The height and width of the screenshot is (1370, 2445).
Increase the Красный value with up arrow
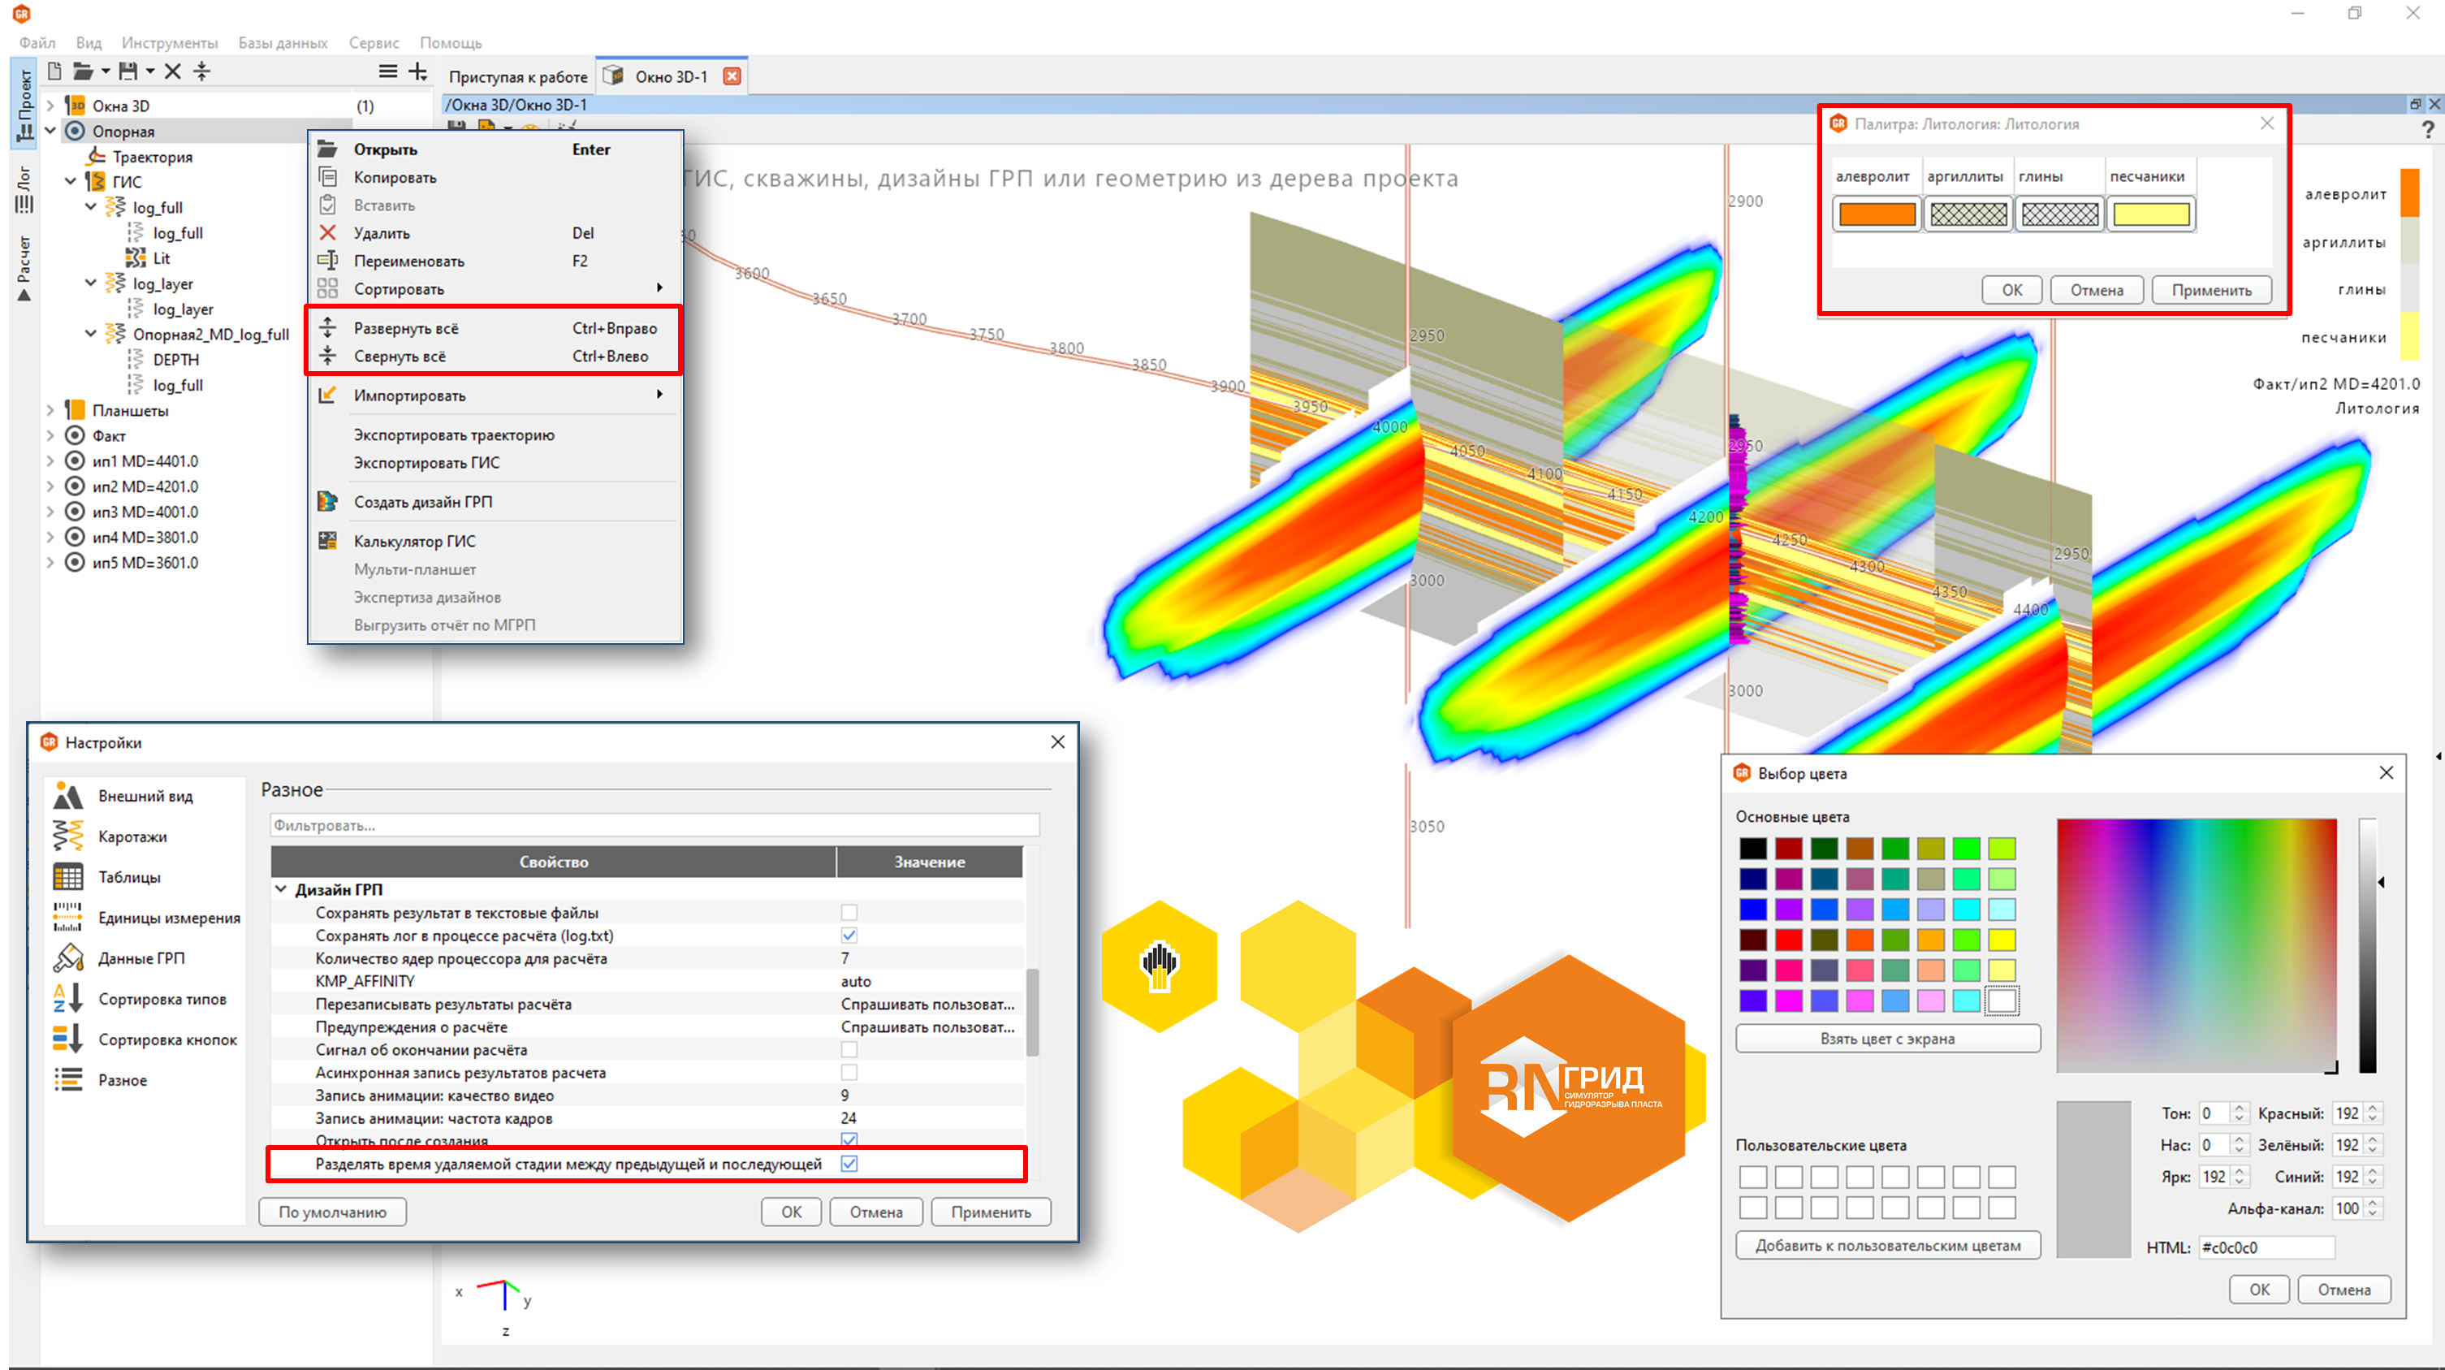tap(2373, 1108)
